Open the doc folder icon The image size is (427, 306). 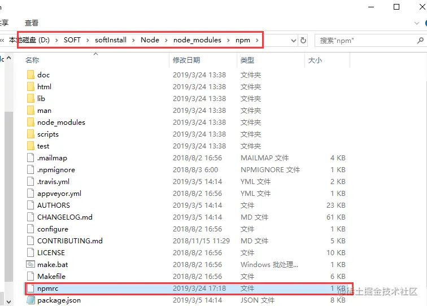pos(30,75)
